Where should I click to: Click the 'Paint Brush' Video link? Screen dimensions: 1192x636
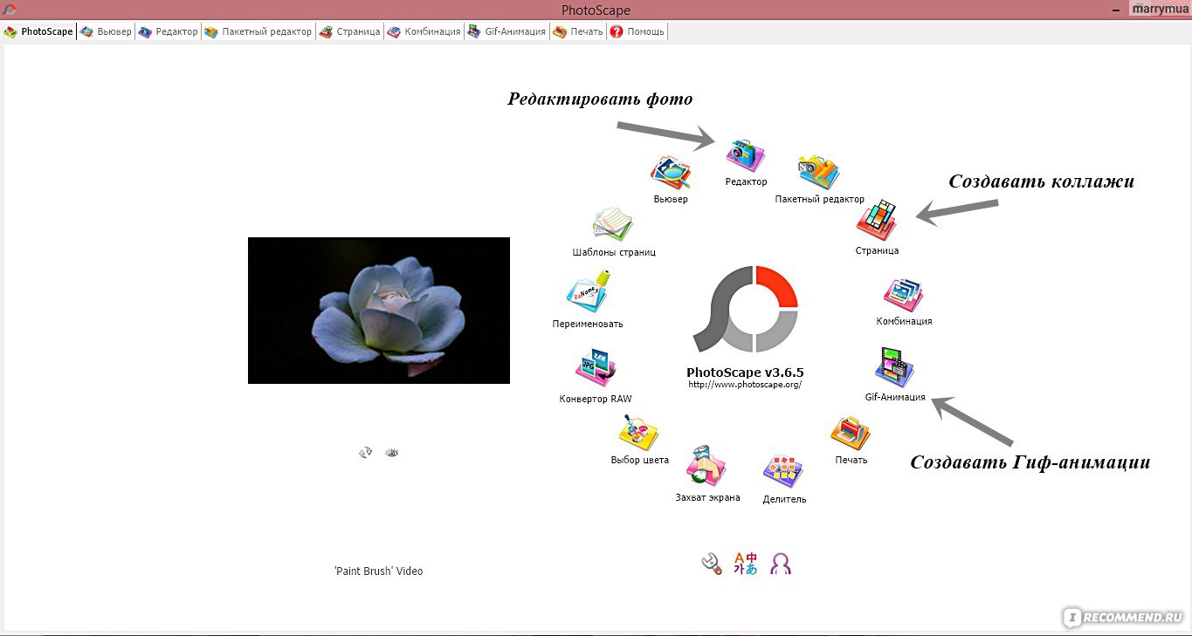tap(378, 571)
